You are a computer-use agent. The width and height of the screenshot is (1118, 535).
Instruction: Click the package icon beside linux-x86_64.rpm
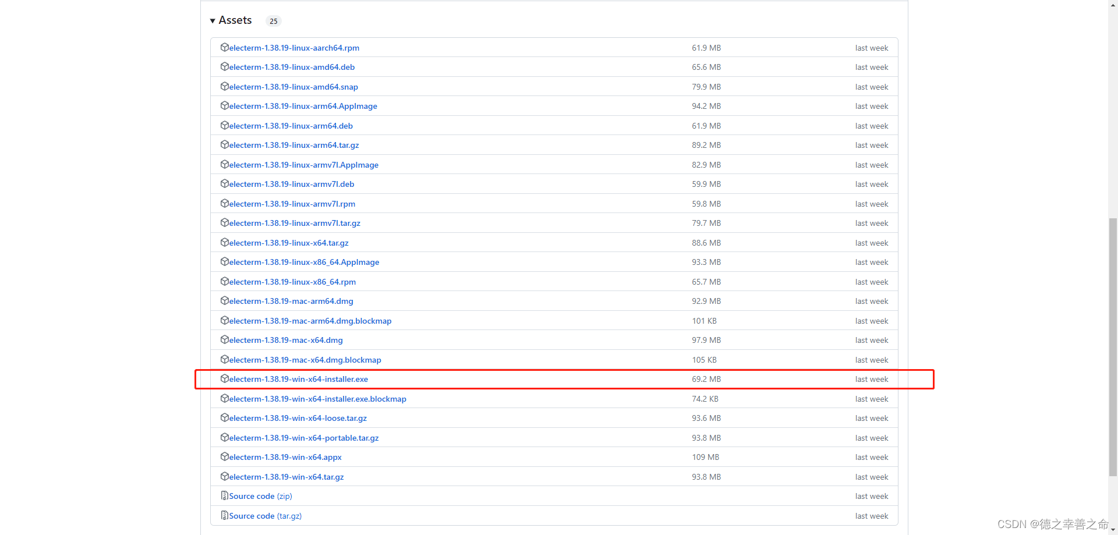(x=224, y=281)
